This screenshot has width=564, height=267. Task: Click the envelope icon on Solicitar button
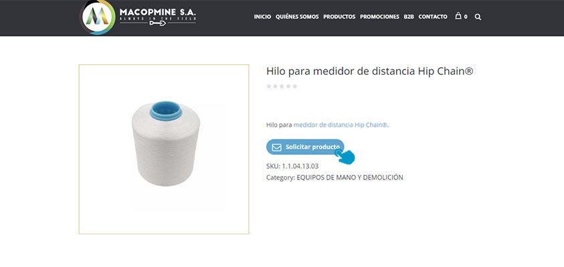[x=276, y=147]
